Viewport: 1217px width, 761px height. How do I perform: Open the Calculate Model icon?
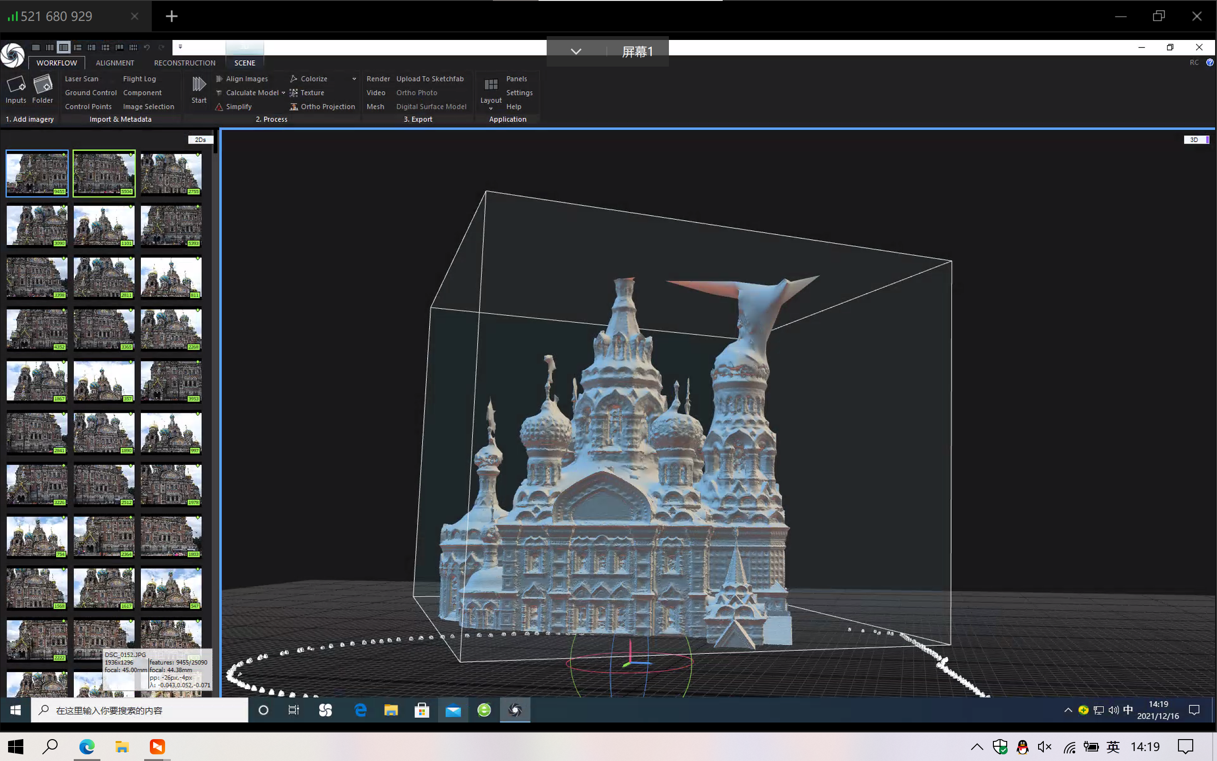click(x=216, y=92)
